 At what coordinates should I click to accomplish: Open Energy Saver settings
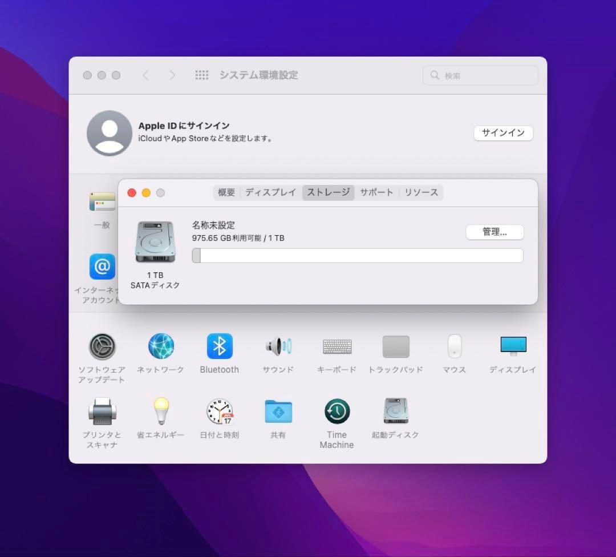[161, 412]
